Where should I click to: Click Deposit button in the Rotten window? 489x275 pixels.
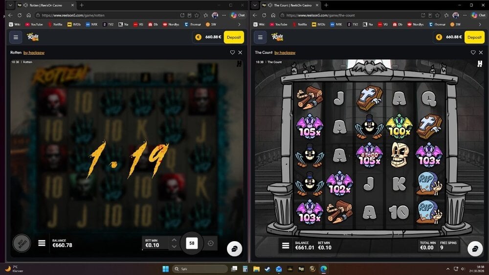coord(234,37)
